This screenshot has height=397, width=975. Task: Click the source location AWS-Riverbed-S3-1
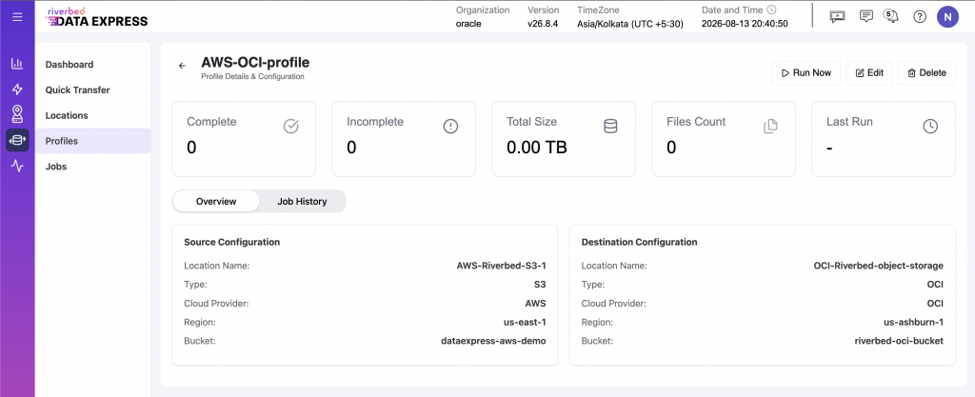pyautogui.click(x=501, y=266)
